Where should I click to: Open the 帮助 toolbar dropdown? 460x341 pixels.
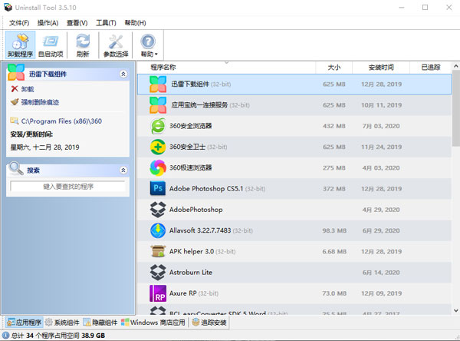[x=149, y=45]
